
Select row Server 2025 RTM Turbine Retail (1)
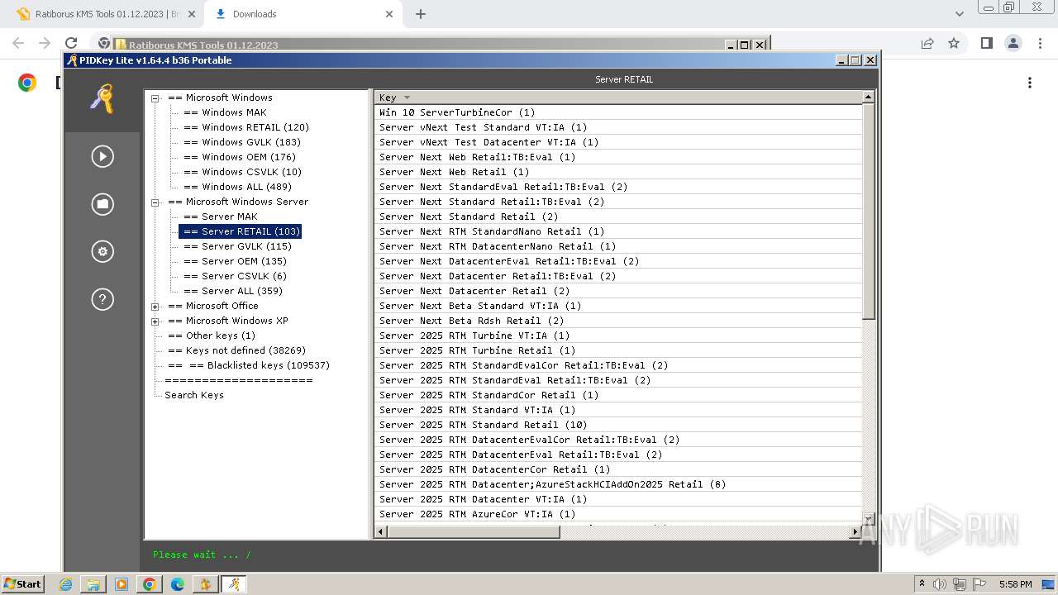(617, 350)
